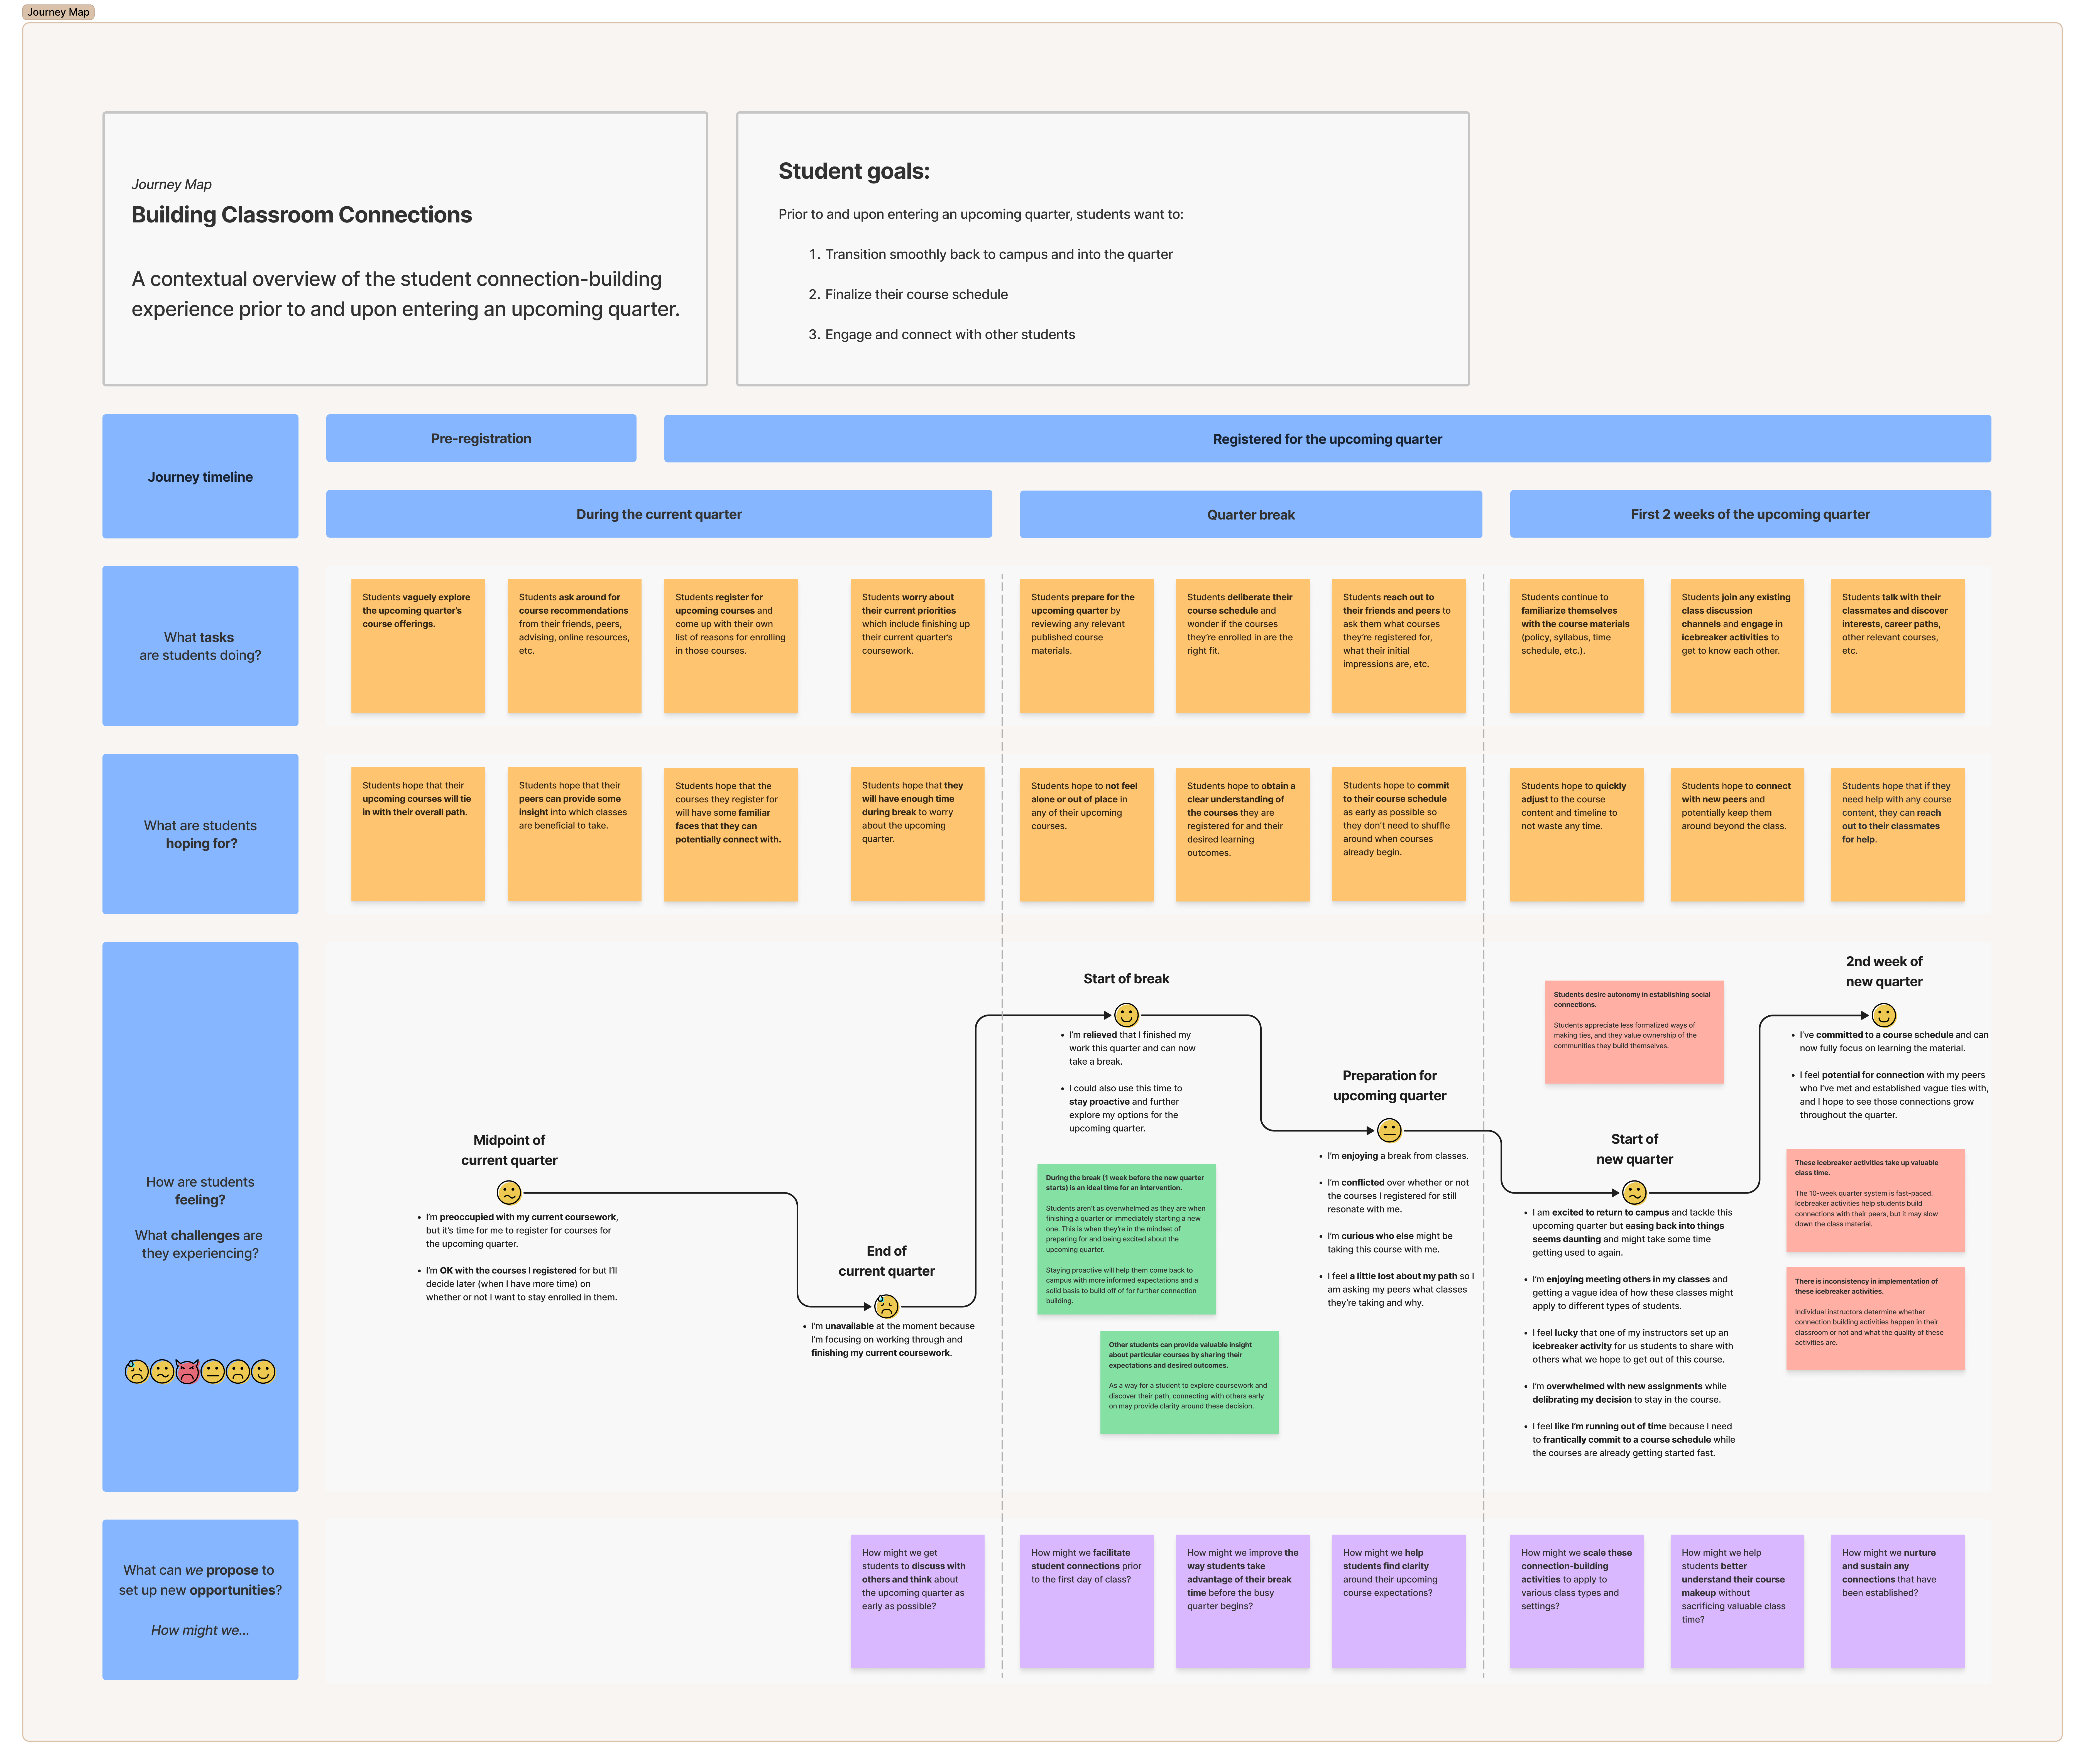Select sticky 'Students continue to familiarize themselves'
The height and width of the screenshot is (1764, 2085).
coord(1577,646)
